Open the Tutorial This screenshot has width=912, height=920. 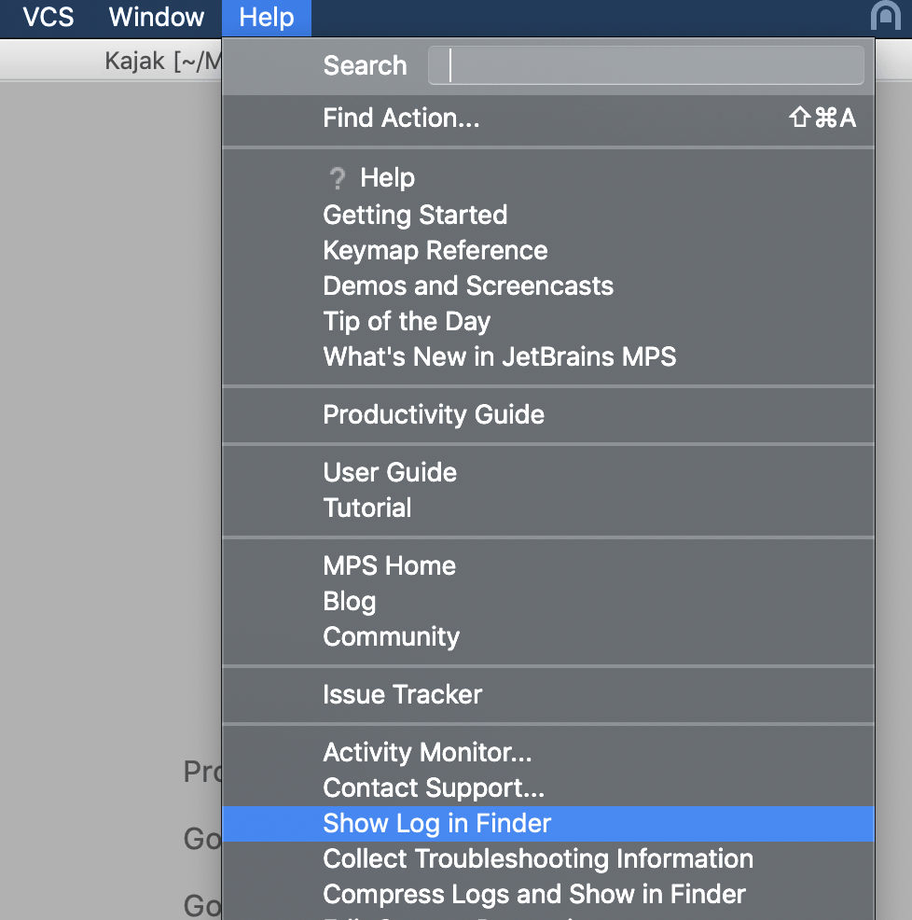(366, 508)
